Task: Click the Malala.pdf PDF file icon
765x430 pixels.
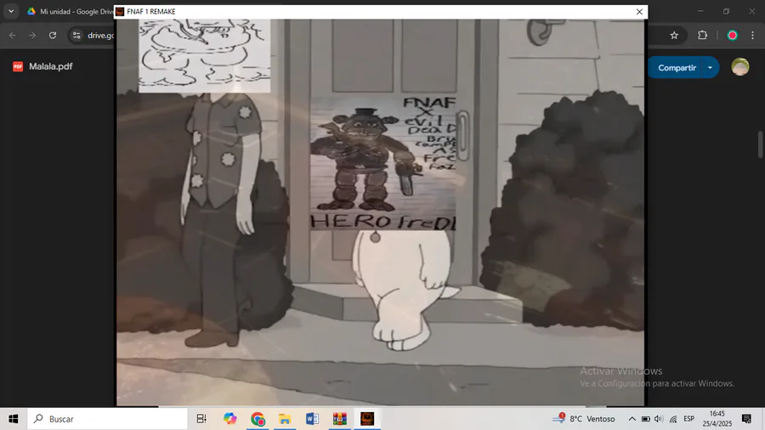Action: 18,67
